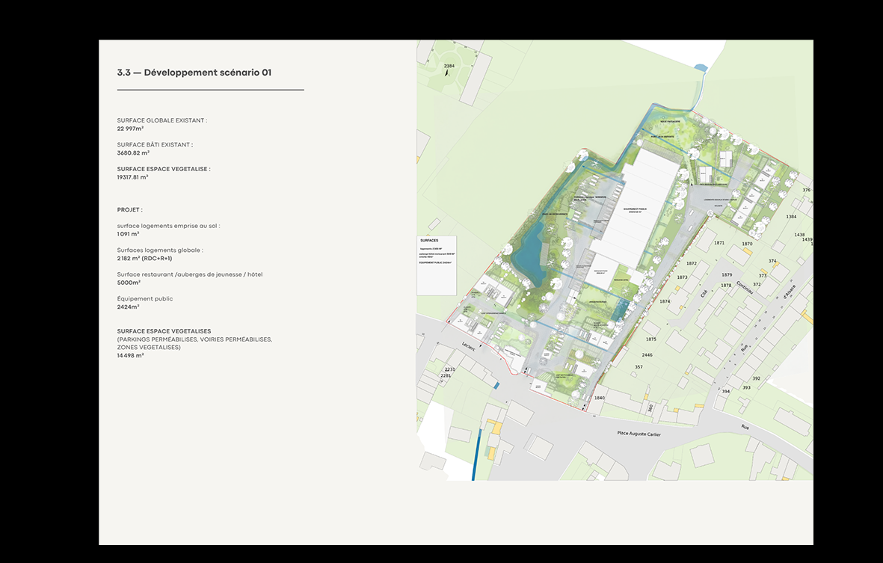
Task: Click the value "19317.81 m²"
Action: tap(132, 177)
